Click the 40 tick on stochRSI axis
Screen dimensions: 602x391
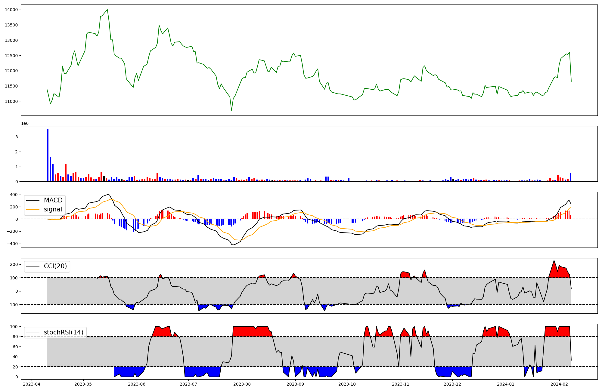coord(15,357)
